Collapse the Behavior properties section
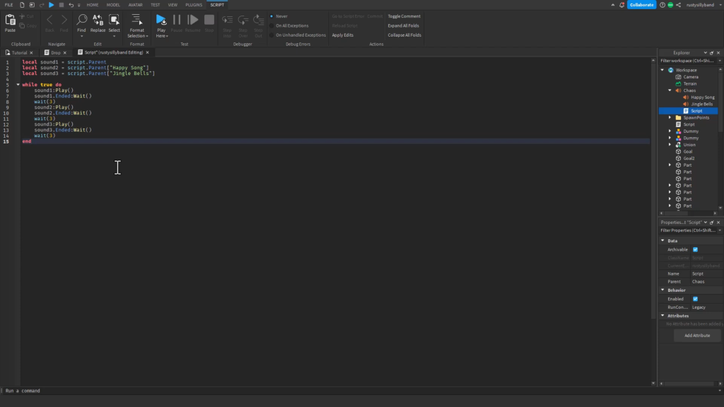 (662, 290)
